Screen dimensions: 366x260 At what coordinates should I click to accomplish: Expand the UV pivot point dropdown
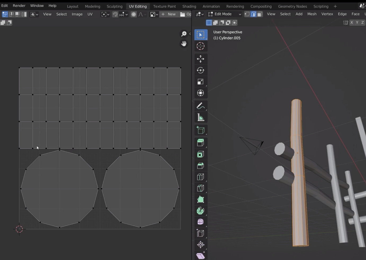click(105, 14)
